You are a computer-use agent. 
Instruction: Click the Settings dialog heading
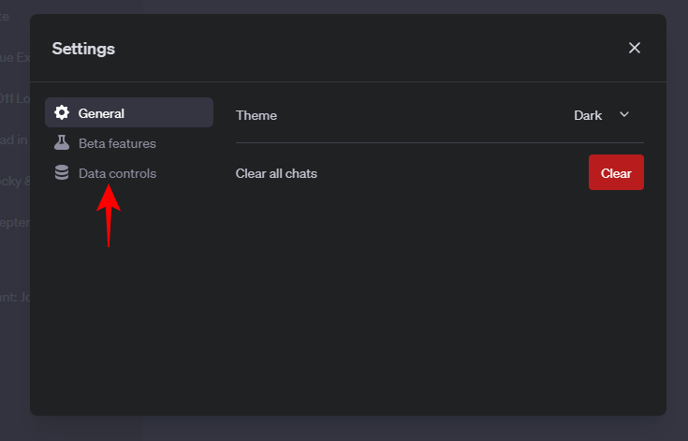[x=83, y=49]
